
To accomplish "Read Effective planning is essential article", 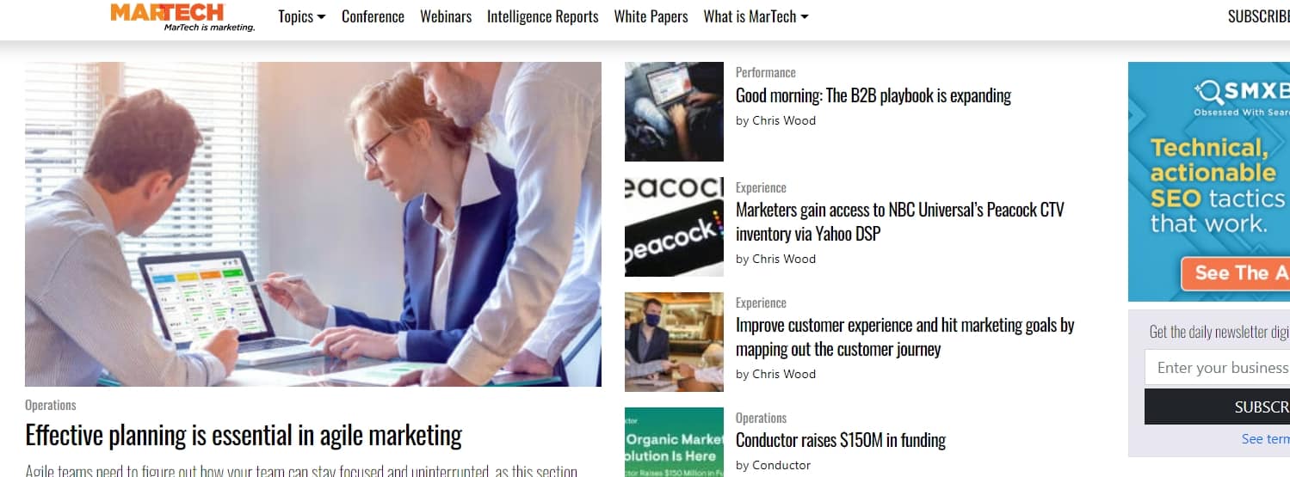I will 244,436.
